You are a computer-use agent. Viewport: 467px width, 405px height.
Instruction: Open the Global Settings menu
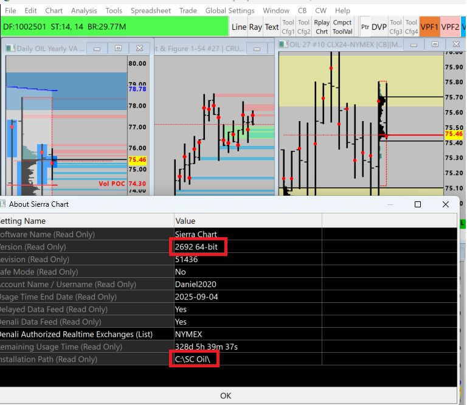pos(230,11)
